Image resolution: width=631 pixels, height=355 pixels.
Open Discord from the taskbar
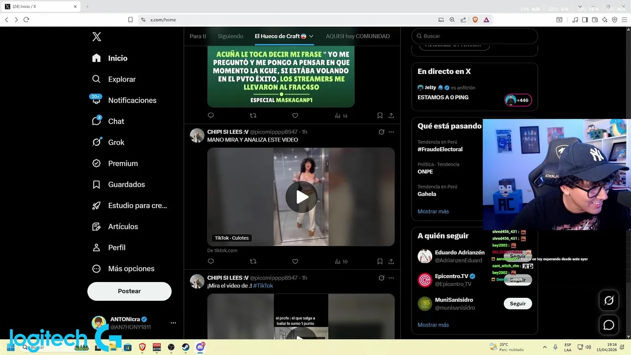point(200,347)
